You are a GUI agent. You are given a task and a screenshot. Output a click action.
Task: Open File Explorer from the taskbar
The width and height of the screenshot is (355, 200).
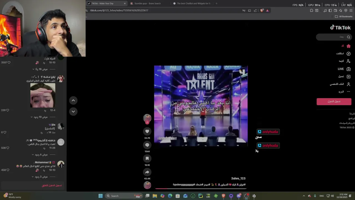[155, 196]
